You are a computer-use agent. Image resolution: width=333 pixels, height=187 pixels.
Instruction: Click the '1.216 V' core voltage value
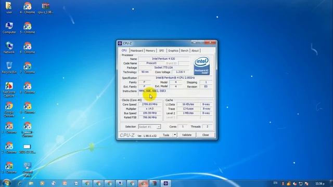pos(181,72)
